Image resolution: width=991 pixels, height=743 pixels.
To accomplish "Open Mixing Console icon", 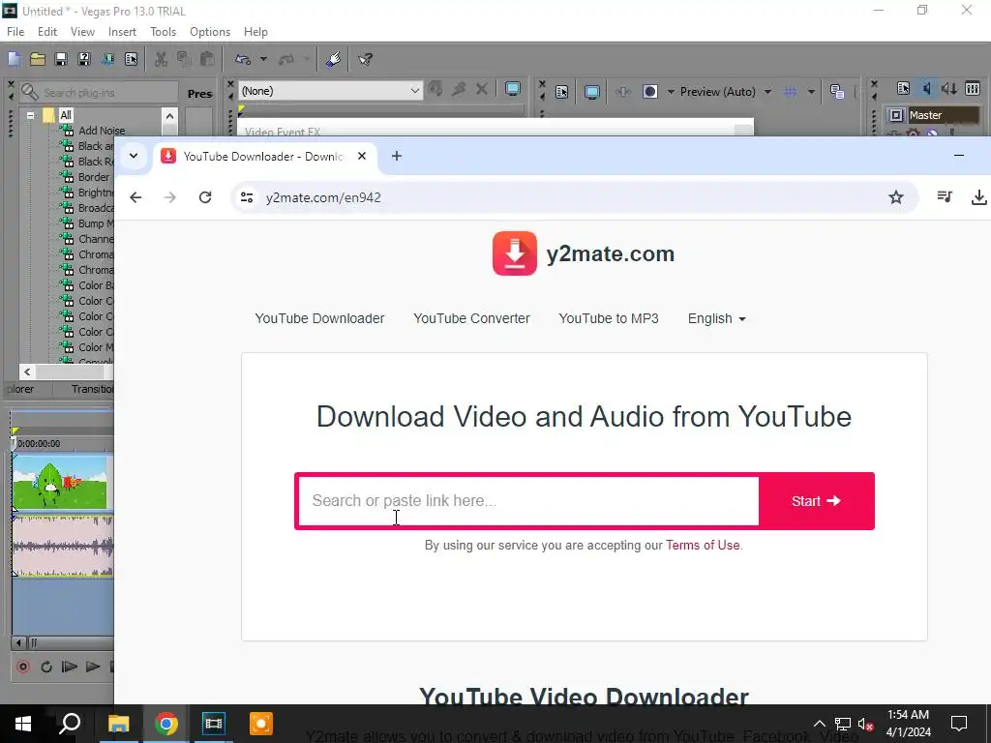I will [973, 88].
